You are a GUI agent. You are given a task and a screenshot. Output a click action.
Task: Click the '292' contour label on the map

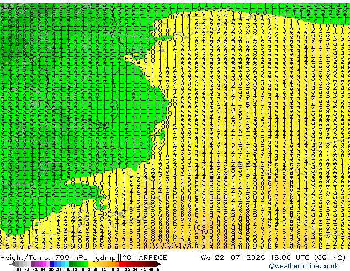click(x=103, y=125)
